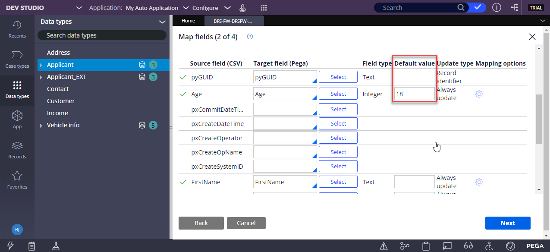Select a target field for pxCreateOperator
Screen dimensions: 550x252
(x=338, y=137)
